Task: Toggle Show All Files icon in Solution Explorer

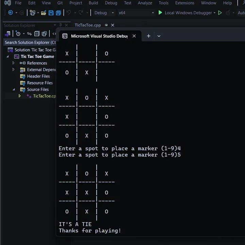Action: pos(44,34)
